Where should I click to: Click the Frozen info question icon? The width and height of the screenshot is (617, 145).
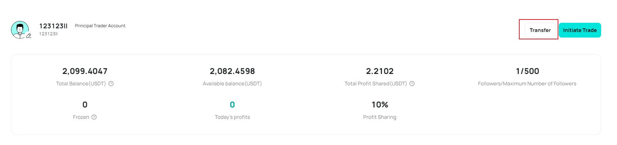tap(94, 117)
